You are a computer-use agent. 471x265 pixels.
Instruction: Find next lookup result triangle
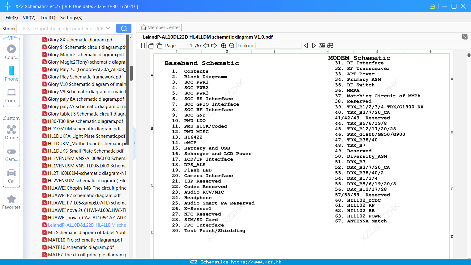point(314,46)
